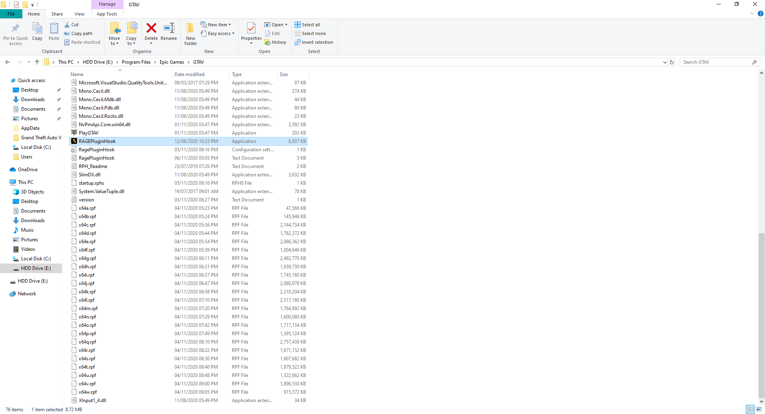Switch to Large icons view layout

(x=759, y=409)
